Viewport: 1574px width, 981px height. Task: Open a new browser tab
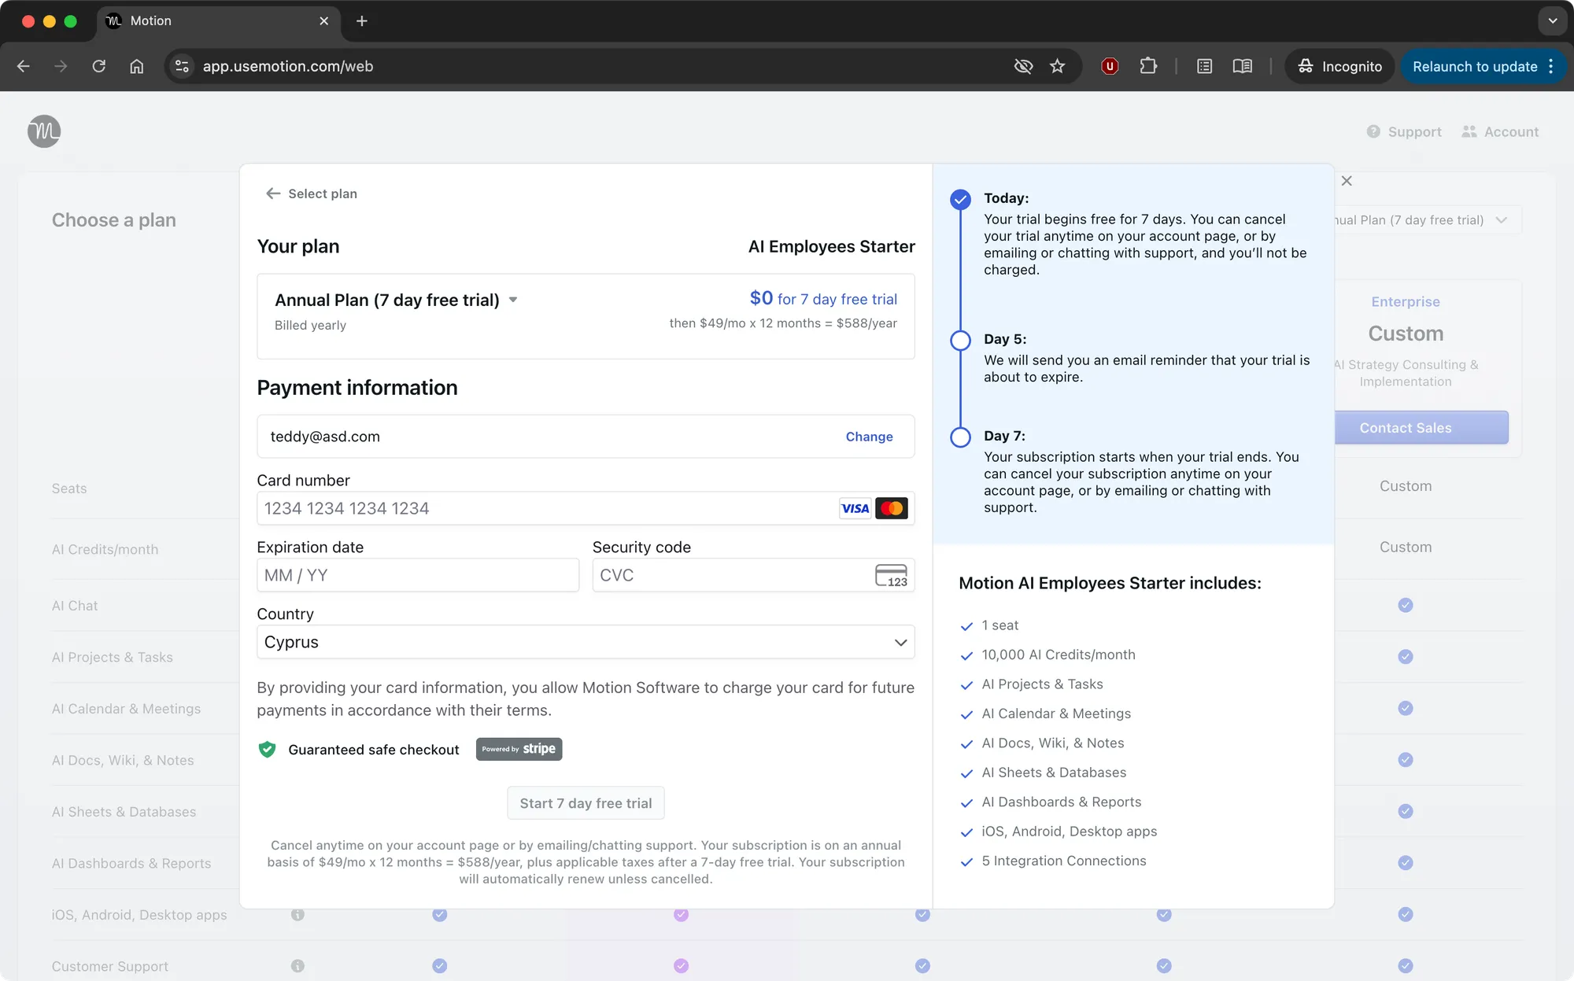(x=362, y=21)
